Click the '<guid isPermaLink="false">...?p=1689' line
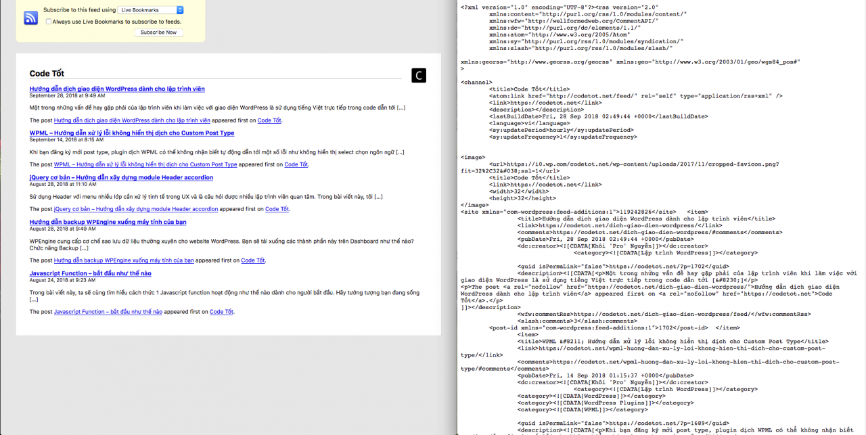 point(623,423)
